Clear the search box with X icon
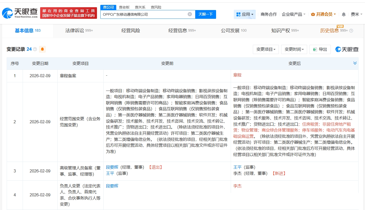The height and width of the screenshot is (210, 365). (190, 14)
